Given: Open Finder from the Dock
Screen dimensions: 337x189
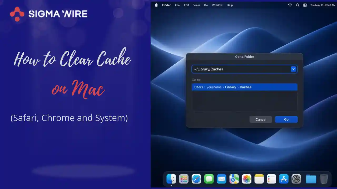Looking at the screenshot, I should point(171,179).
